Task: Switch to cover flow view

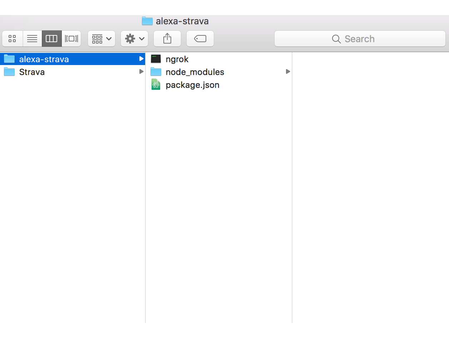Action: [71, 39]
